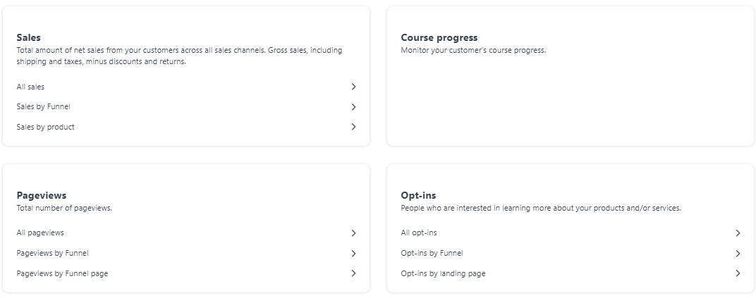
Task: Click the chevron beside All opt-ins
Action: [x=738, y=232]
